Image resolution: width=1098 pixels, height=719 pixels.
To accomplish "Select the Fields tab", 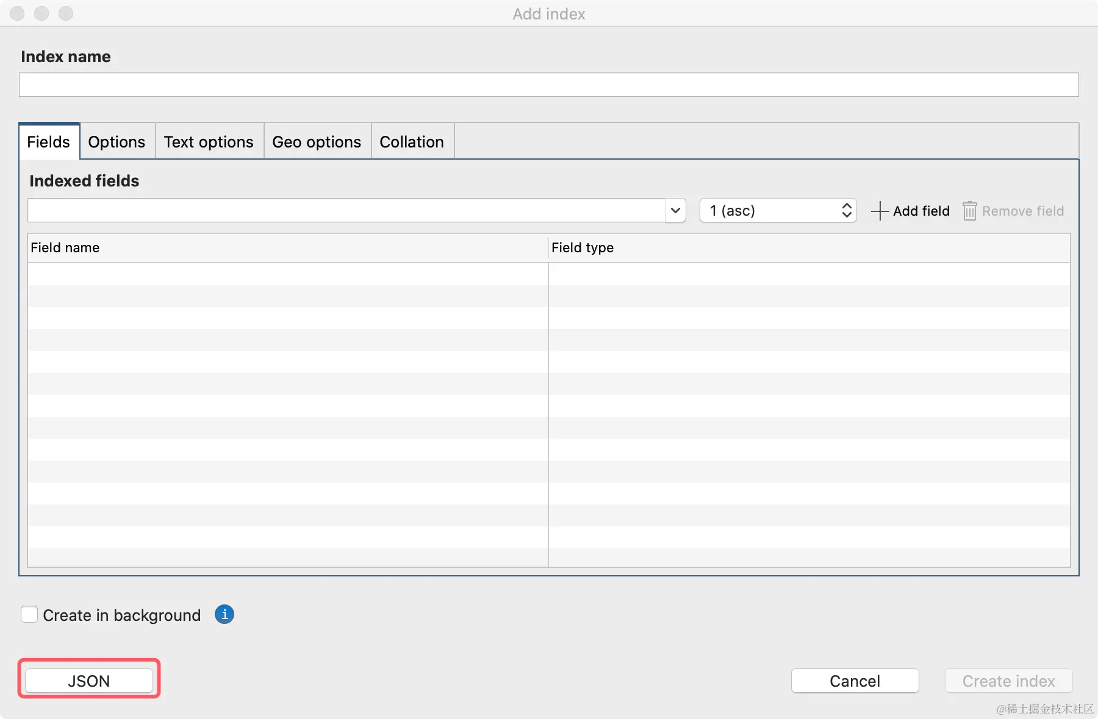I will click(x=49, y=142).
